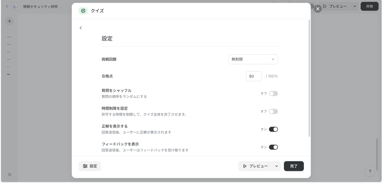The height and width of the screenshot is (183, 382).
Task: Click the 合格点 input field with 80
Action: pyautogui.click(x=254, y=76)
